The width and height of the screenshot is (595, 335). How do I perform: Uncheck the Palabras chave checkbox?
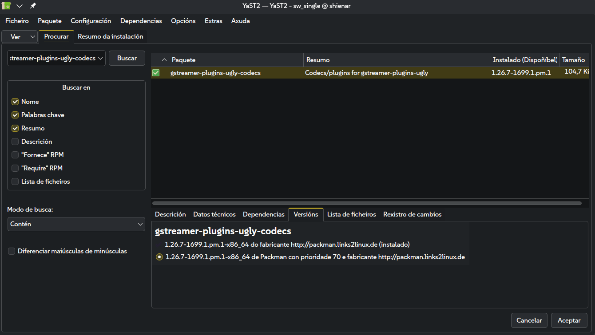[15, 115]
